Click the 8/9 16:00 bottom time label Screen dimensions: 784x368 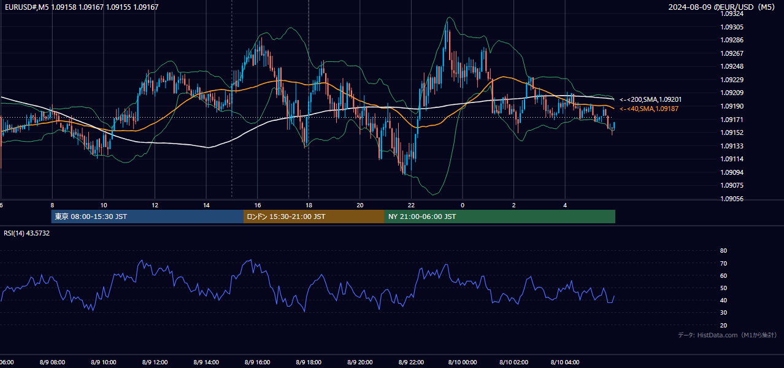(257, 362)
